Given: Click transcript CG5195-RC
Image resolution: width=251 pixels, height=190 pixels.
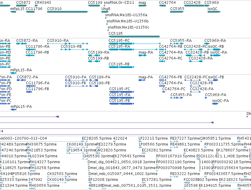Looking at the screenshot, I should click(x=134, y=44).
